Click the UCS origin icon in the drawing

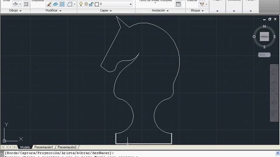tap(4, 141)
